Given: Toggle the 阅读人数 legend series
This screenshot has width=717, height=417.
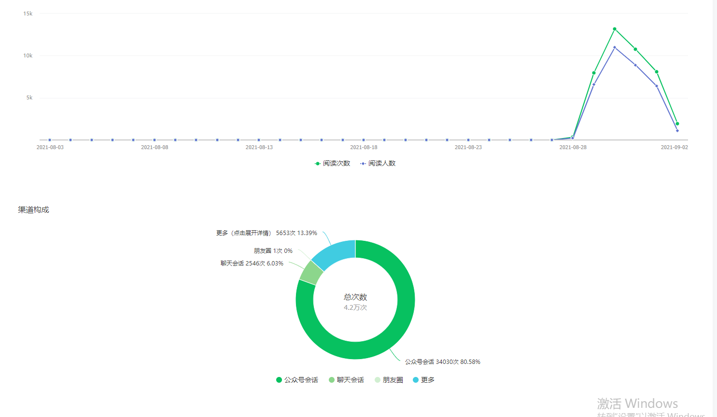Looking at the screenshot, I should [378, 164].
